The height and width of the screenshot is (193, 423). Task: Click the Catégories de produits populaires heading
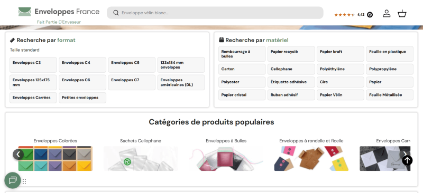click(x=212, y=122)
